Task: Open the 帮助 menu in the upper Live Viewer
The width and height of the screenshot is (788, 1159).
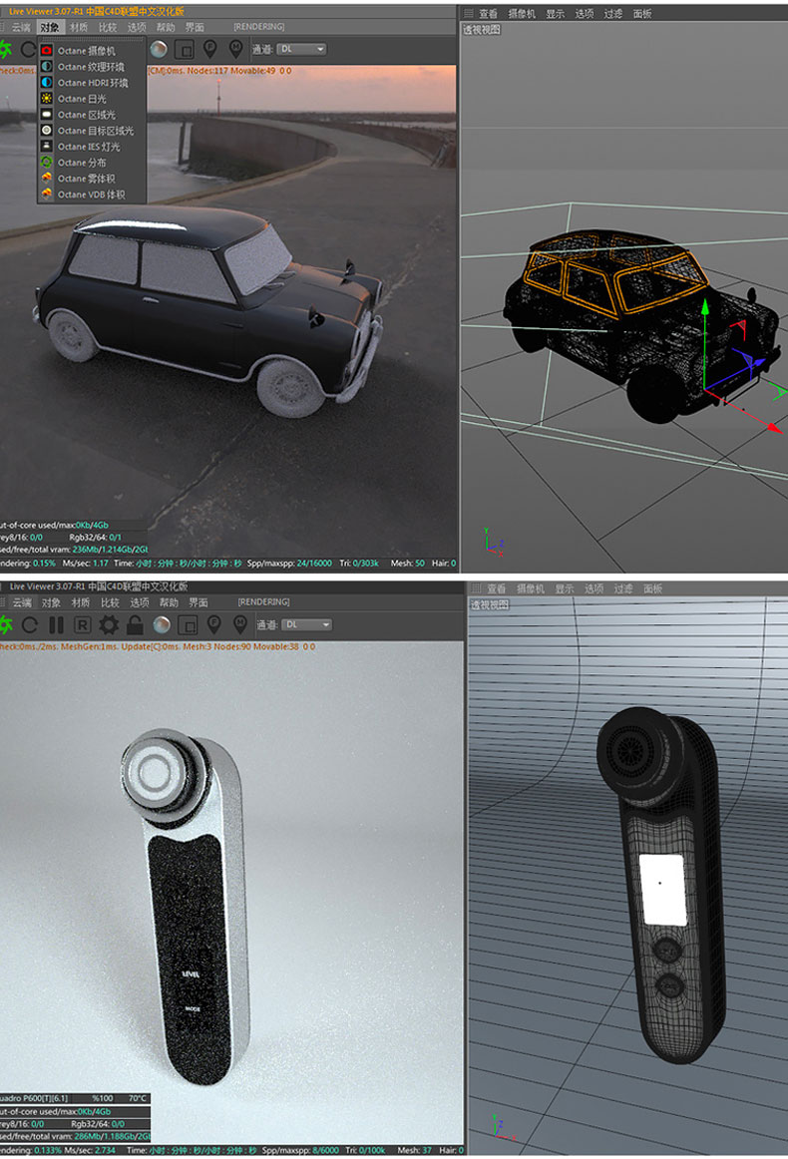Action: tap(166, 27)
